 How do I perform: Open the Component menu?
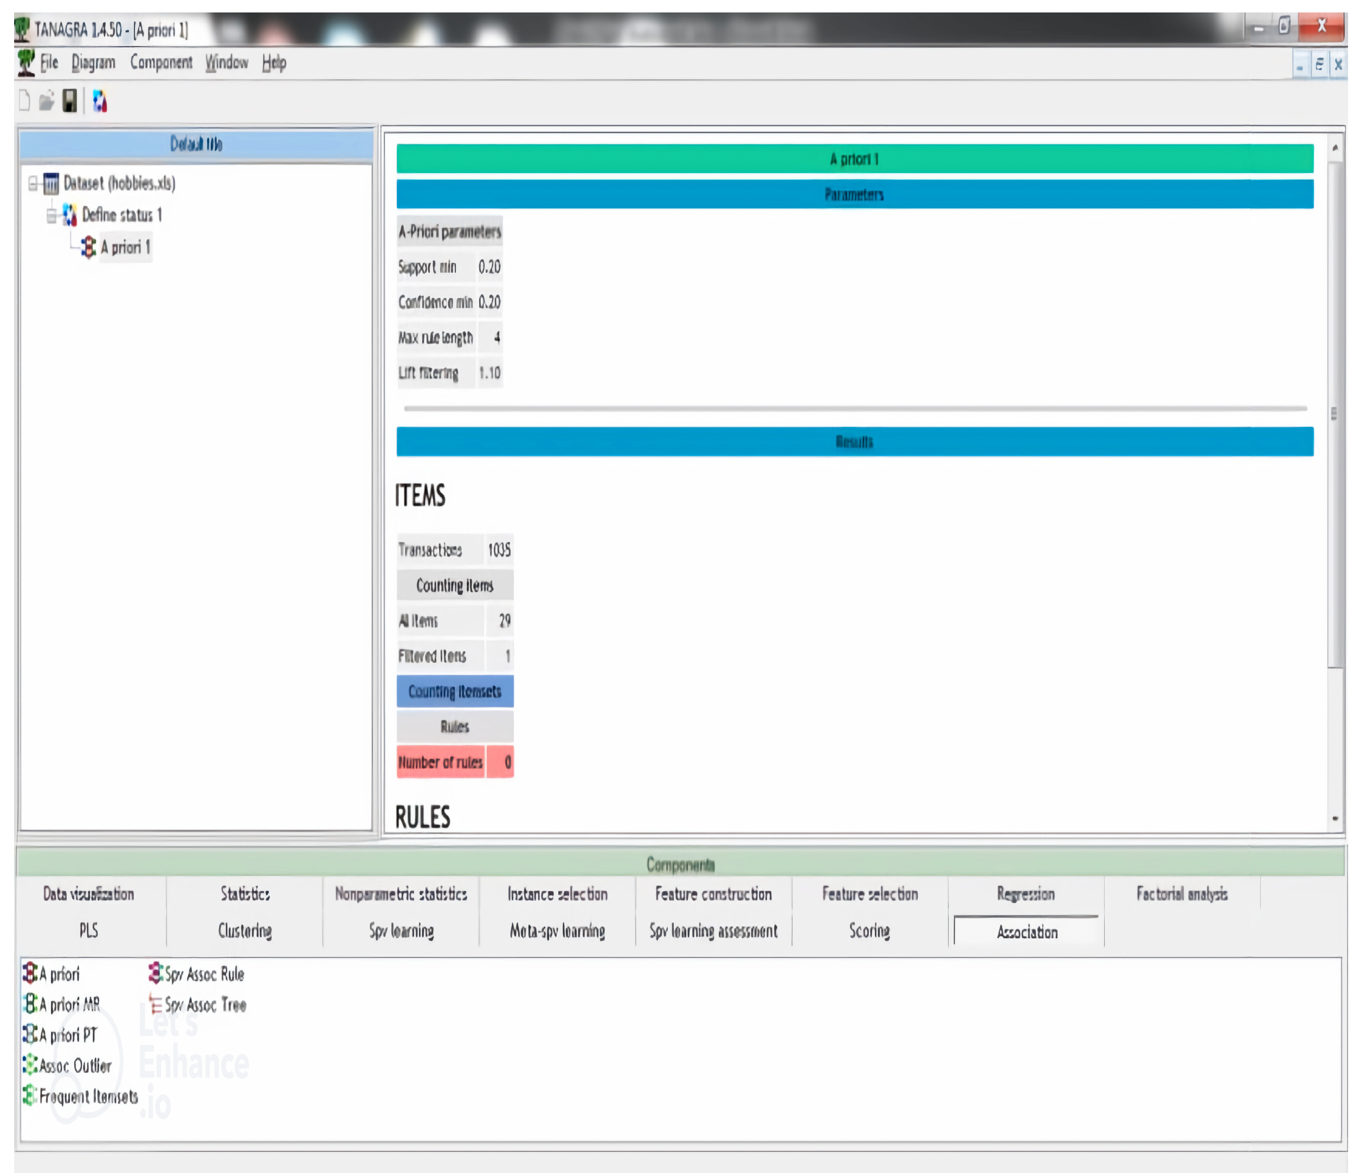click(161, 63)
